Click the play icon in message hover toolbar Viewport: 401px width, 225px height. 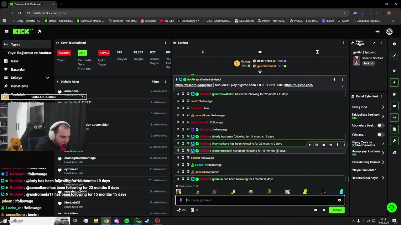(x=310, y=145)
